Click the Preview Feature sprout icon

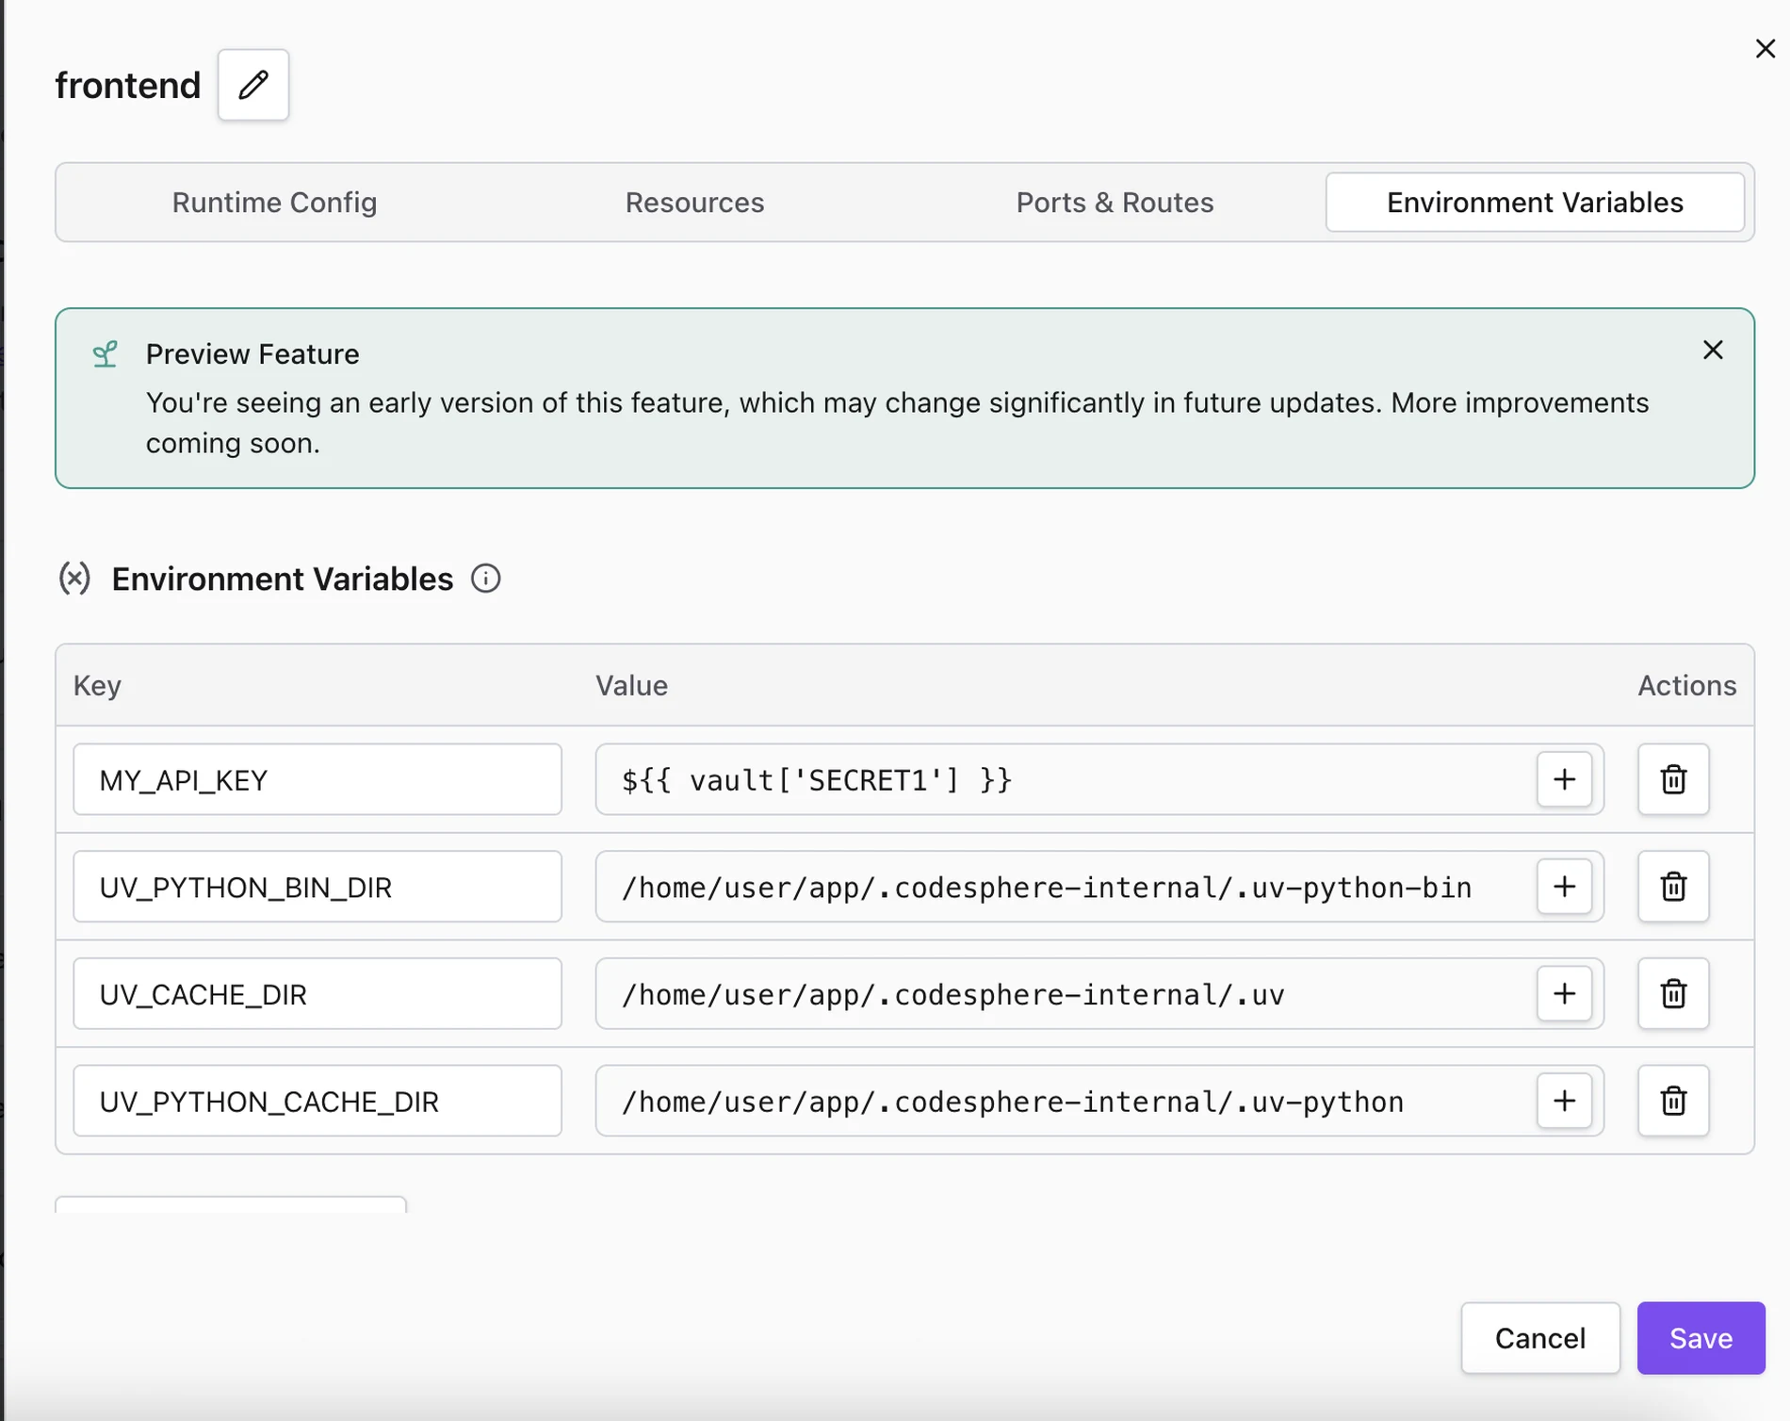[x=105, y=354]
